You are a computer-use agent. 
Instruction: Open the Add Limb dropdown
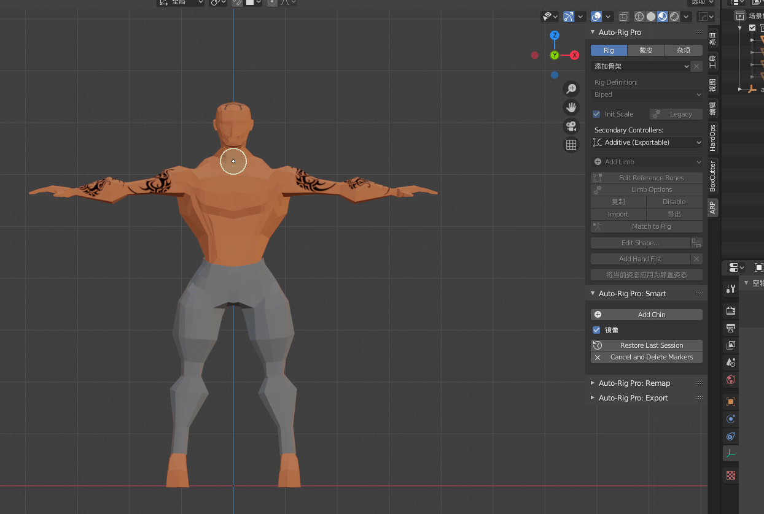(647, 162)
